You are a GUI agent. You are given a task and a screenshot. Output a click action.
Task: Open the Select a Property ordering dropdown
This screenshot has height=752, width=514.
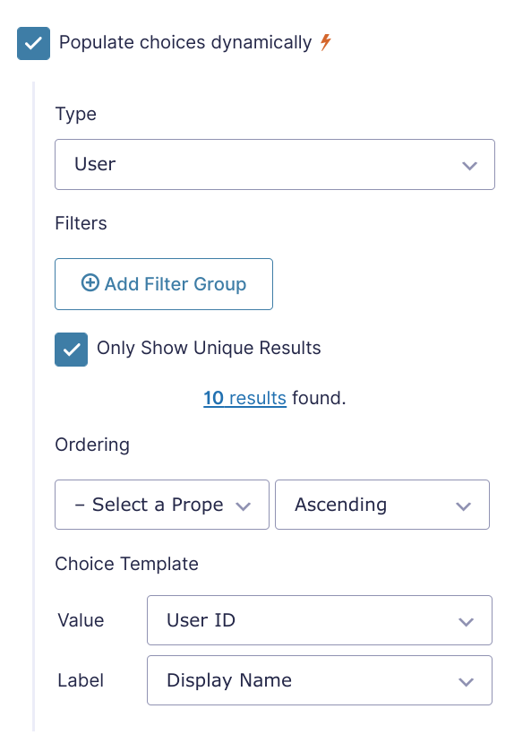pyautogui.click(x=162, y=505)
